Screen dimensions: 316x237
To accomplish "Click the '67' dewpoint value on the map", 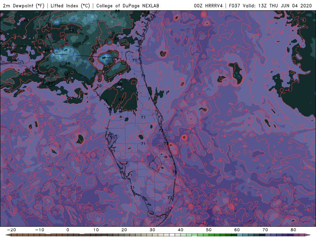I will click(x=81, y=43).
